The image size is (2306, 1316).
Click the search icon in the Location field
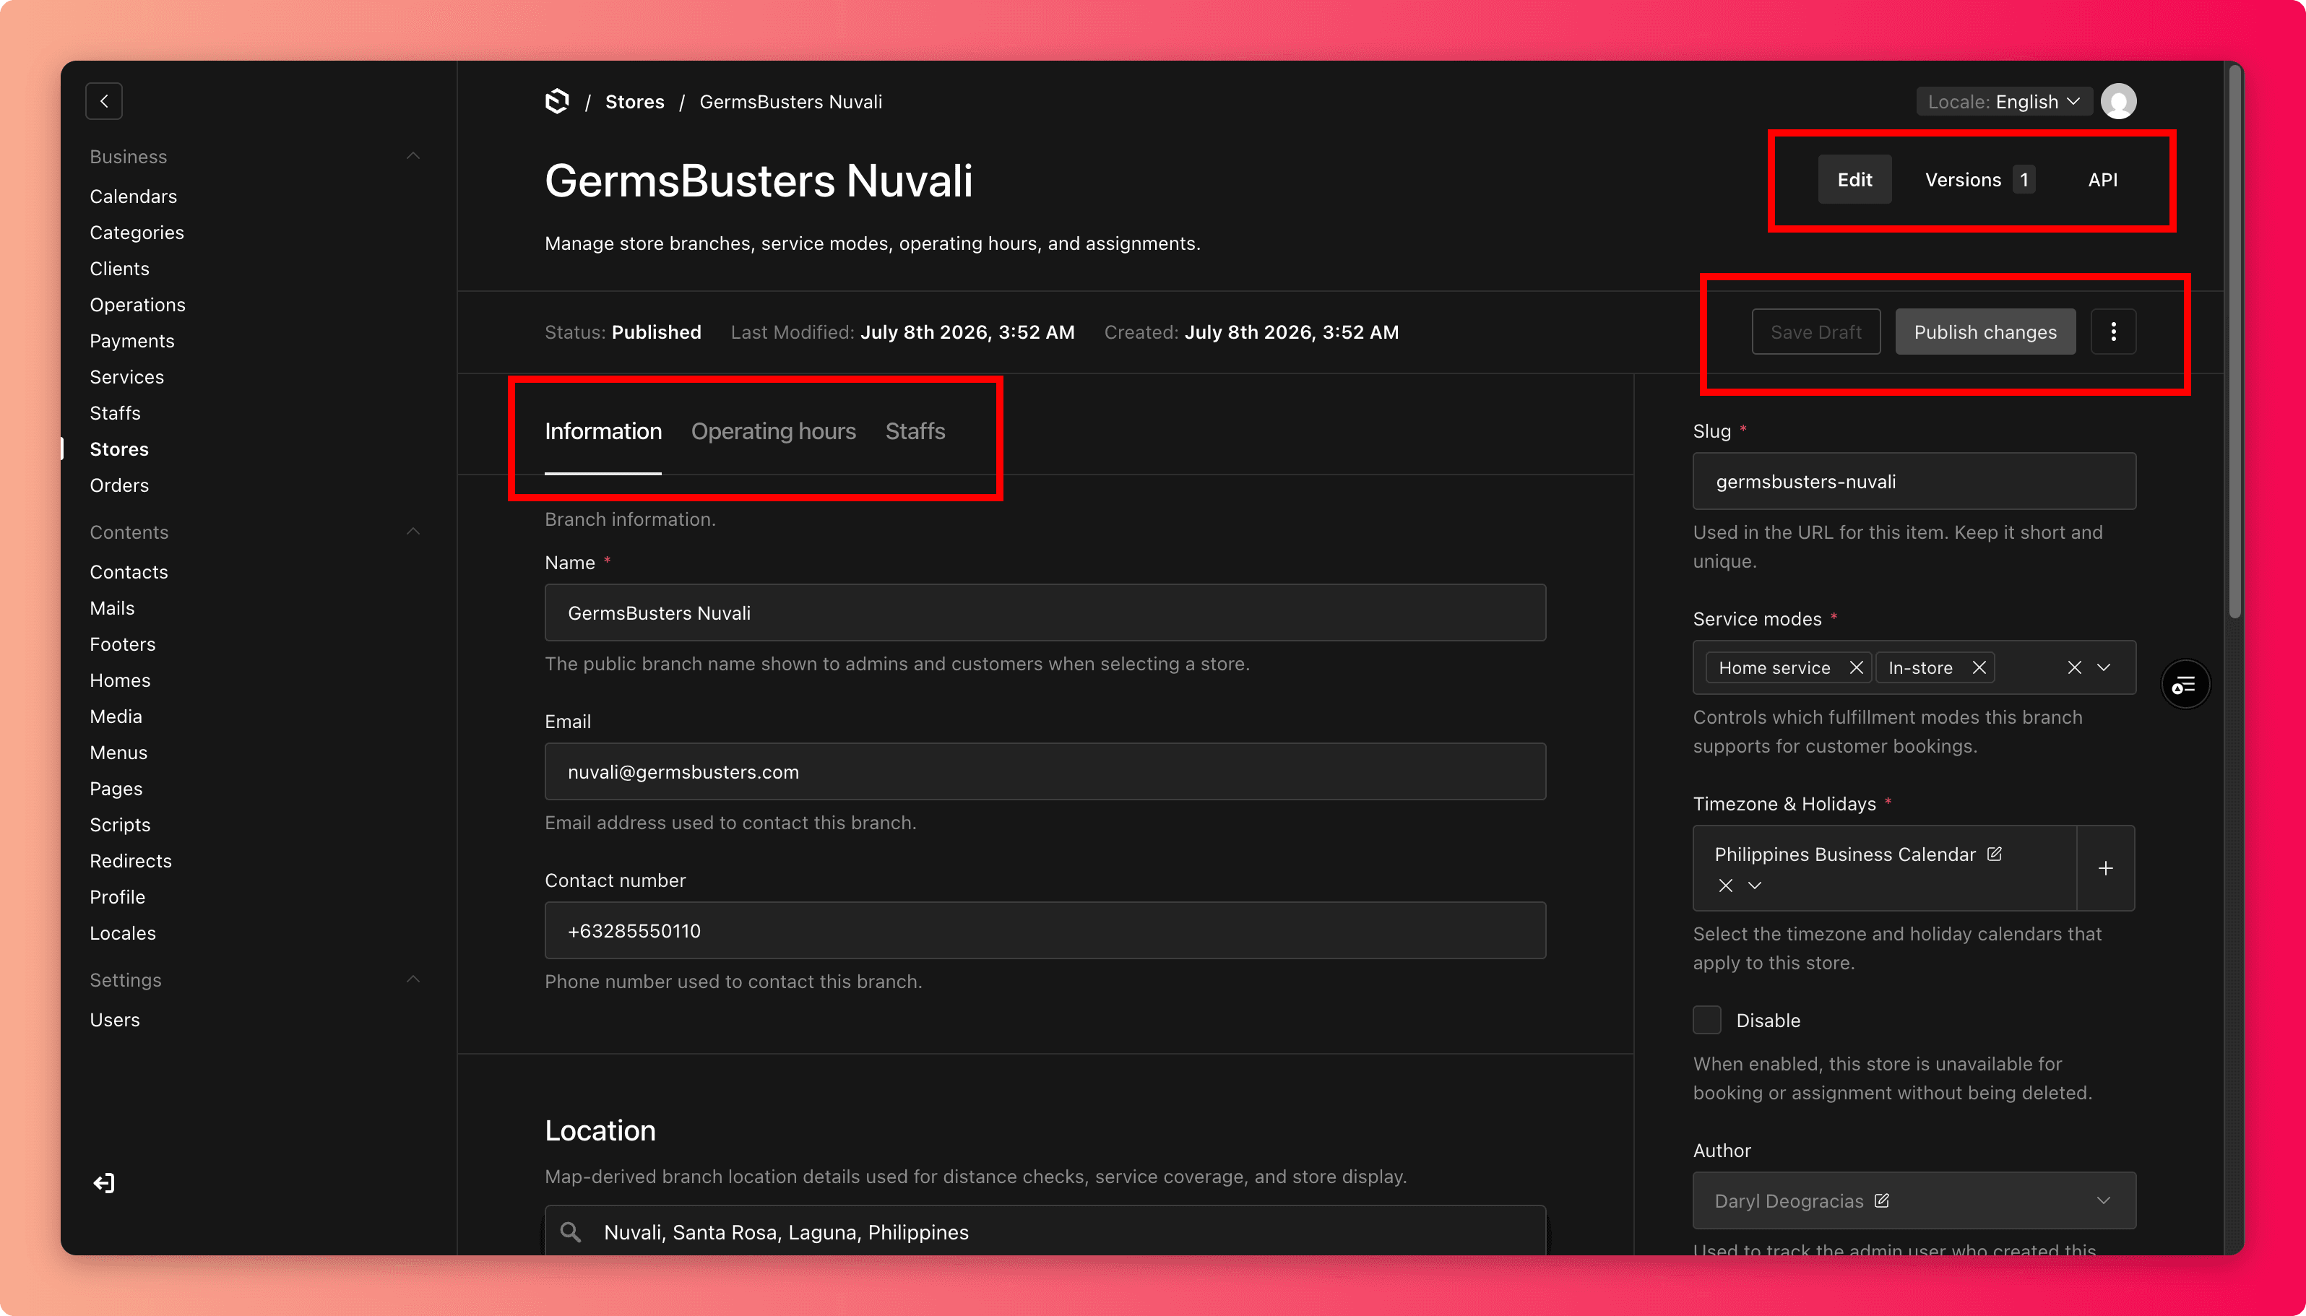point(571,1232)
